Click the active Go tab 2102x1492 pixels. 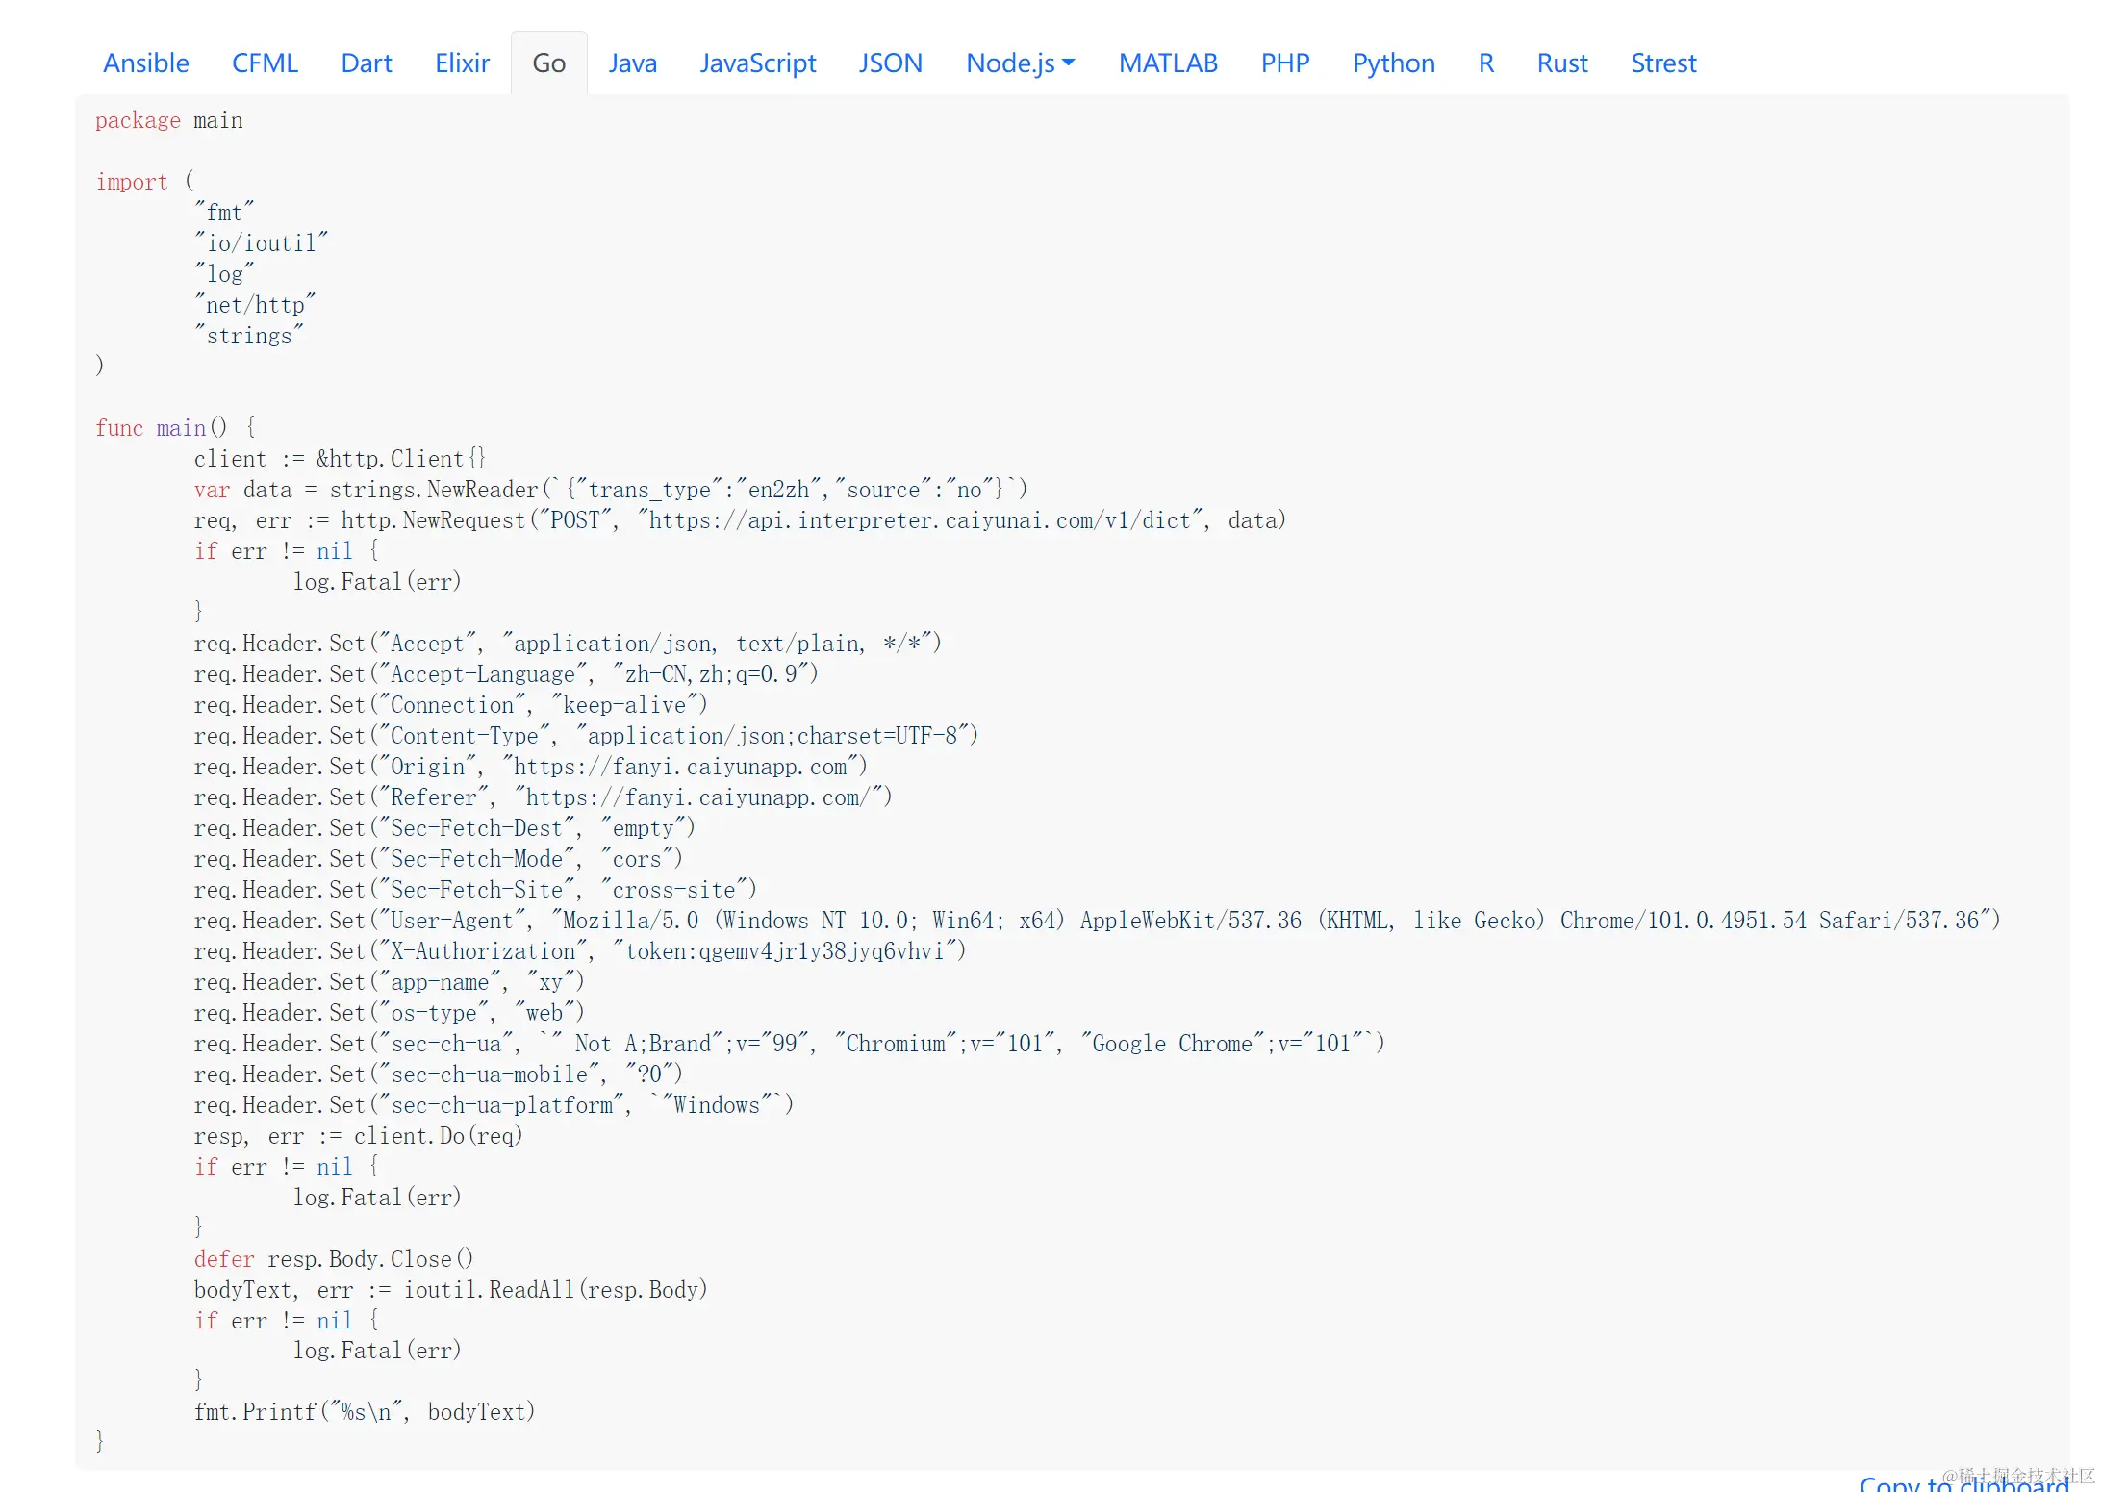pyautogui.click(x=548, y=63)
